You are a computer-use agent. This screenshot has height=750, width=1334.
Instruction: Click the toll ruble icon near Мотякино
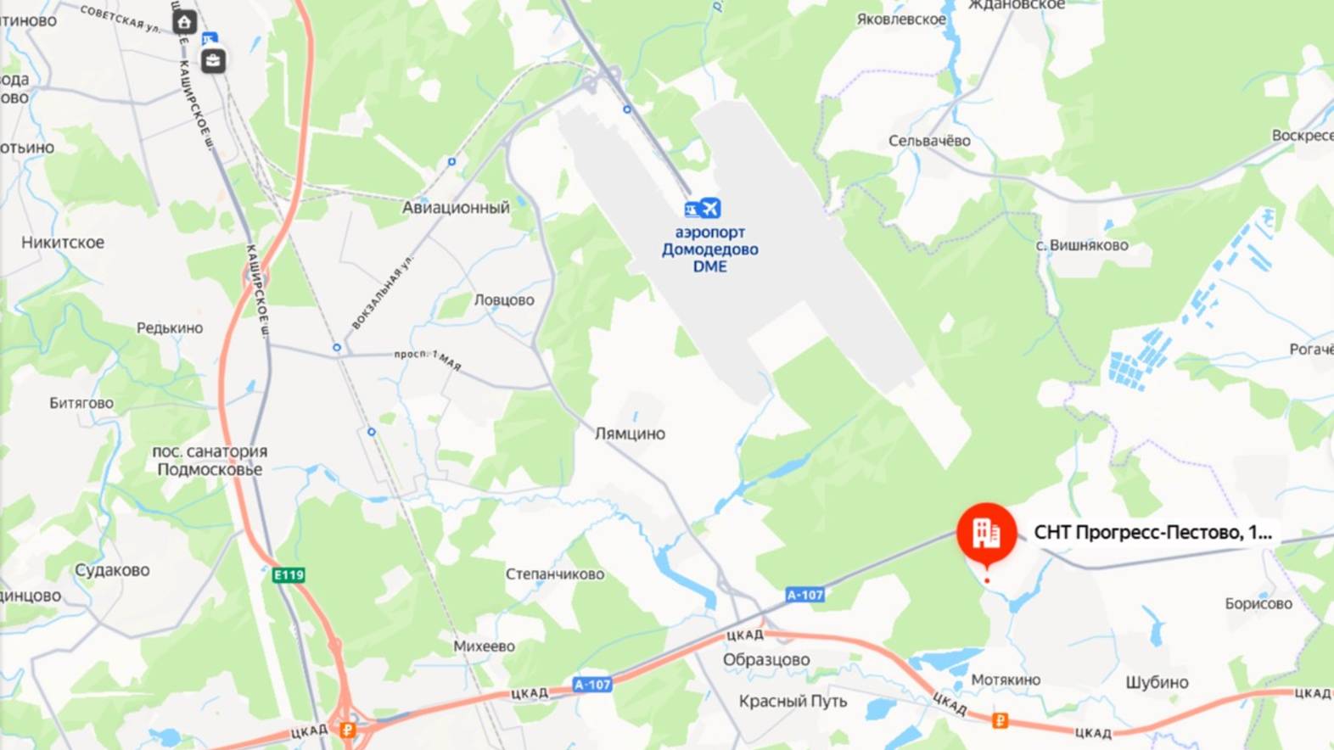pos(1000,720)
